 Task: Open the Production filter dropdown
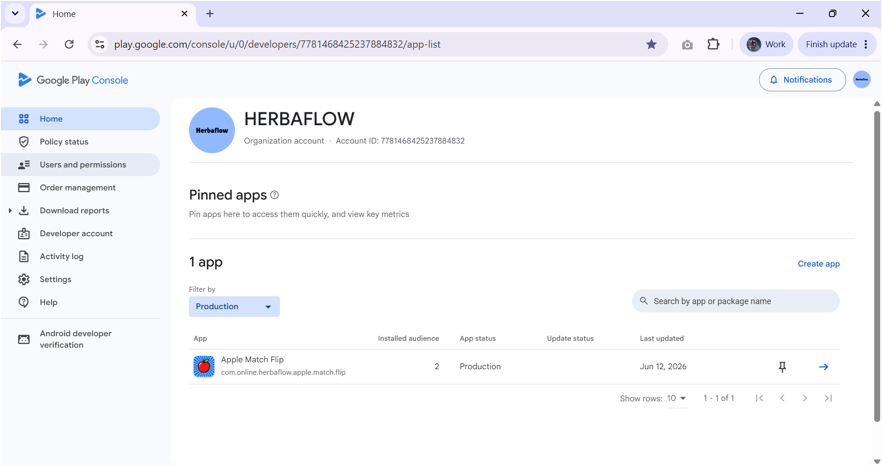tap(234, 306)
